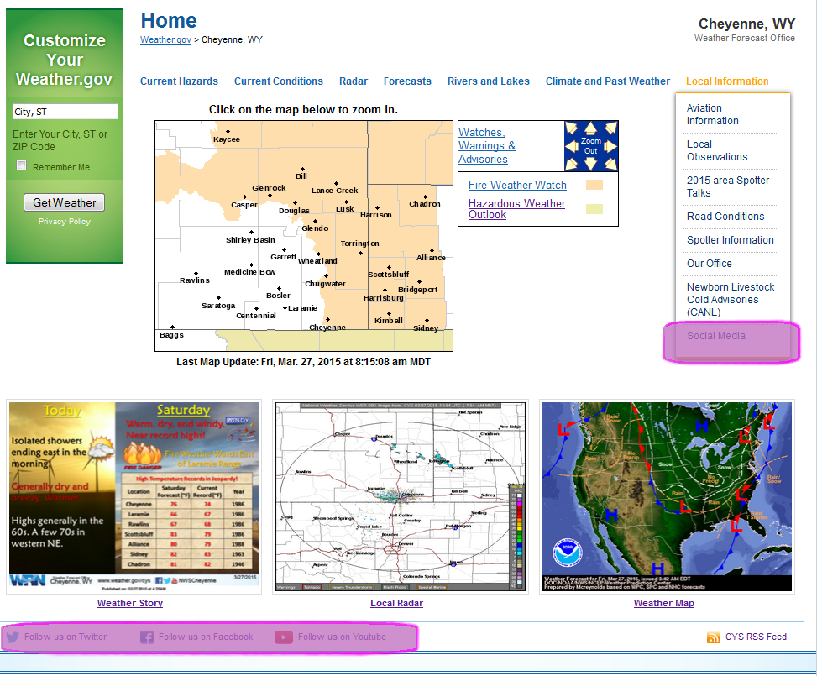Click Alliance on the hazards map
Viewport: 817px width, 676px height.
(x=431, y=258)
